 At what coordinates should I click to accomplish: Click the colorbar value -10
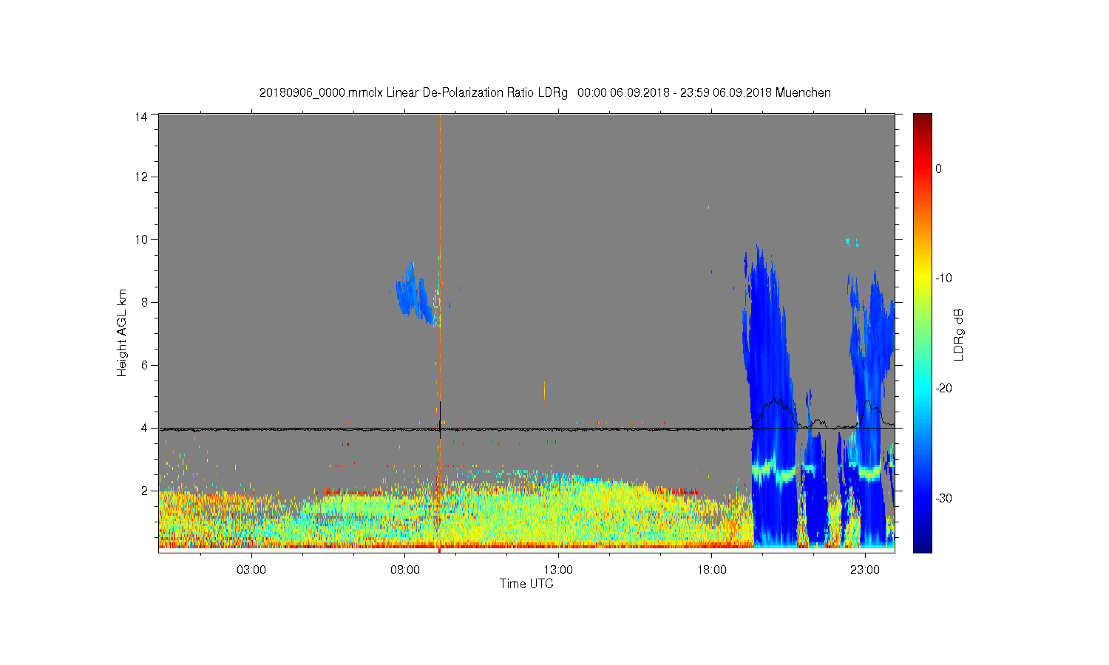[943, 279]
